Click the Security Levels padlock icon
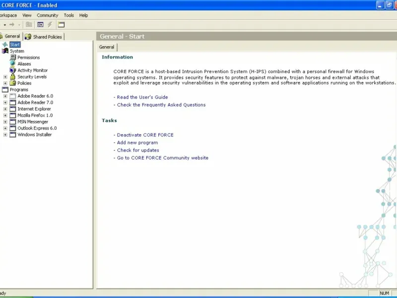 [x=13, y=76]
